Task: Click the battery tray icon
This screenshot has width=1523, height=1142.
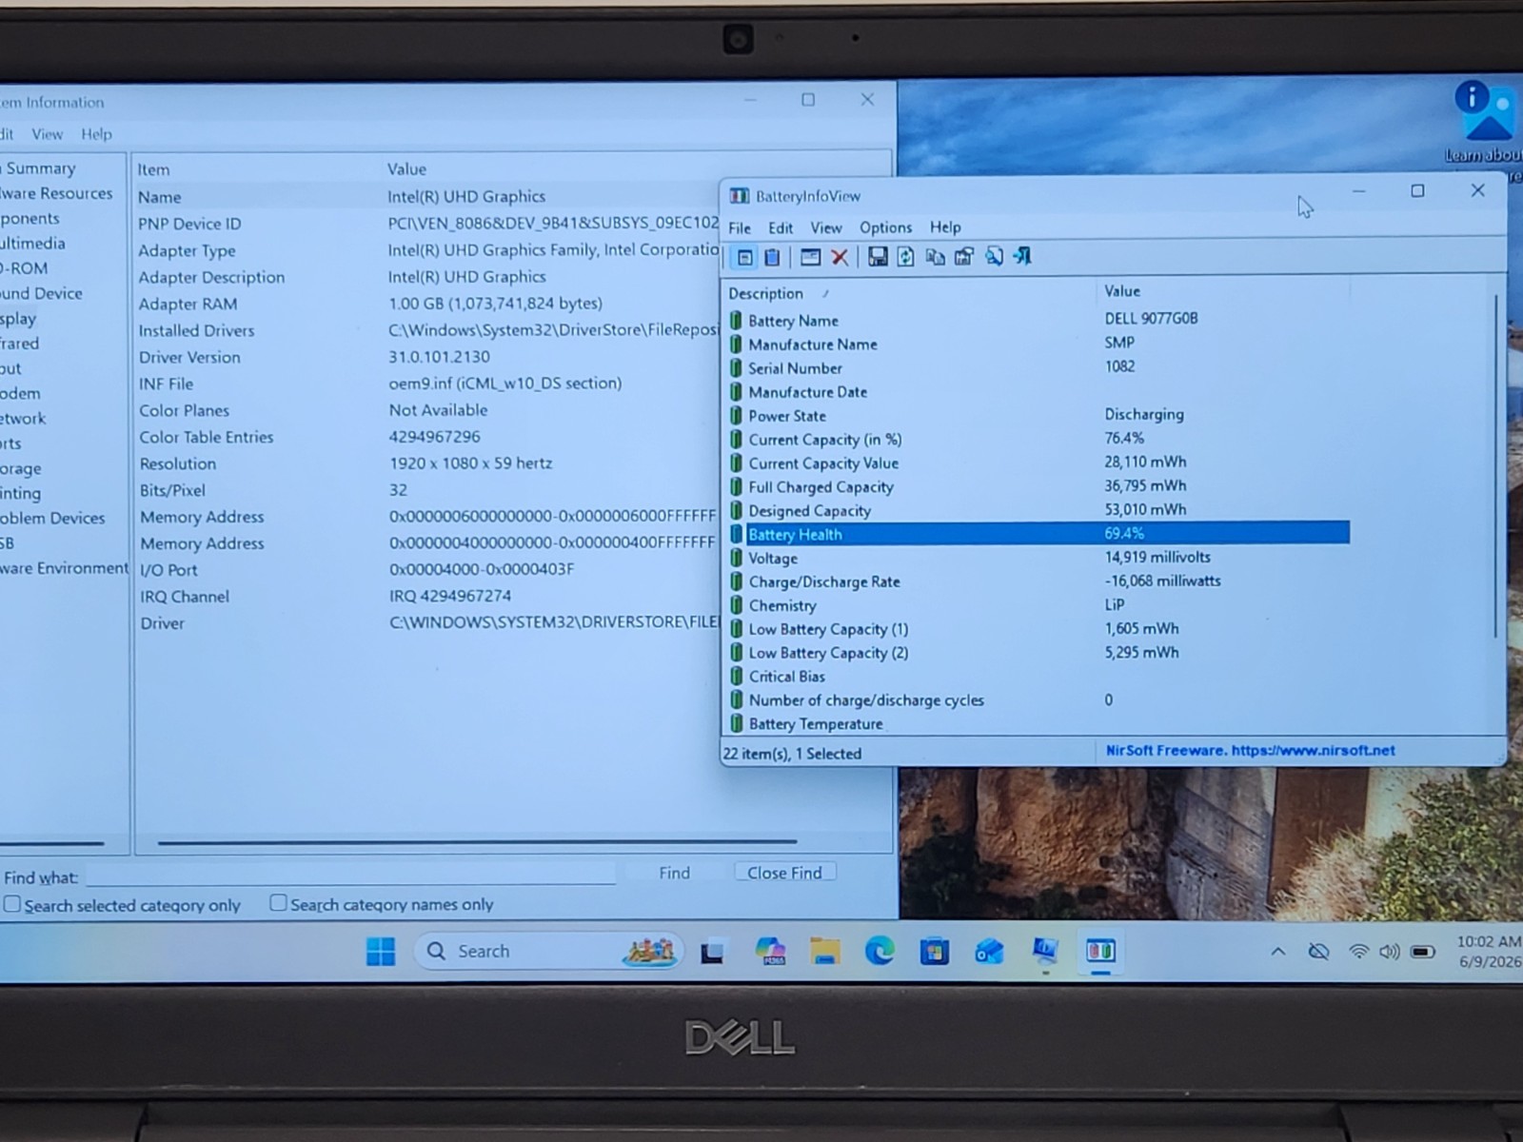Action: click(x=1423, y=952)
